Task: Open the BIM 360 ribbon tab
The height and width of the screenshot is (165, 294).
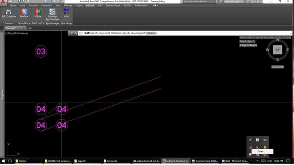Action: (x=127, y=5)
